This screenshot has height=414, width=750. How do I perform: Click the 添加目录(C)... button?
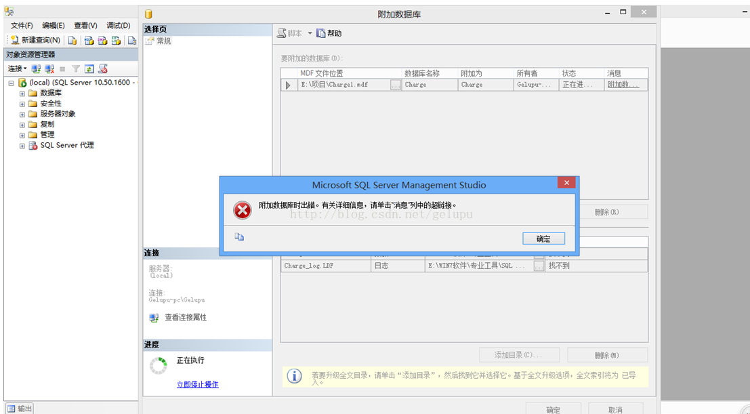[520, 355]
